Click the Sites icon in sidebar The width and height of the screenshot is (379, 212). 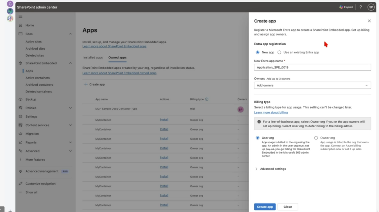point(21,34)
